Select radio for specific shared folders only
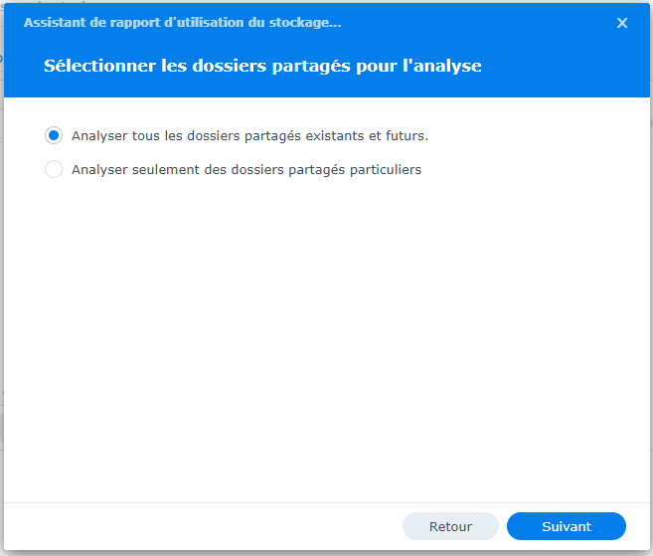The width and height of the screenshot is (653, 556). (x=54, y=169)
